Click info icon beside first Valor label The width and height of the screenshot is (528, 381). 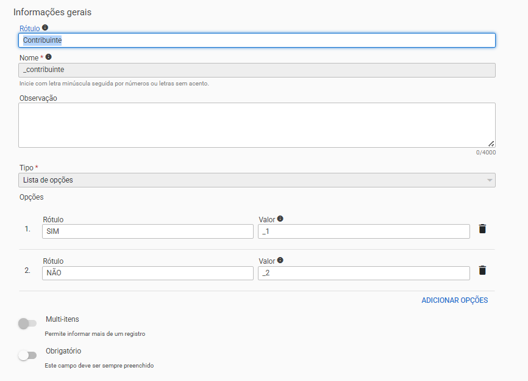point(280,219)
